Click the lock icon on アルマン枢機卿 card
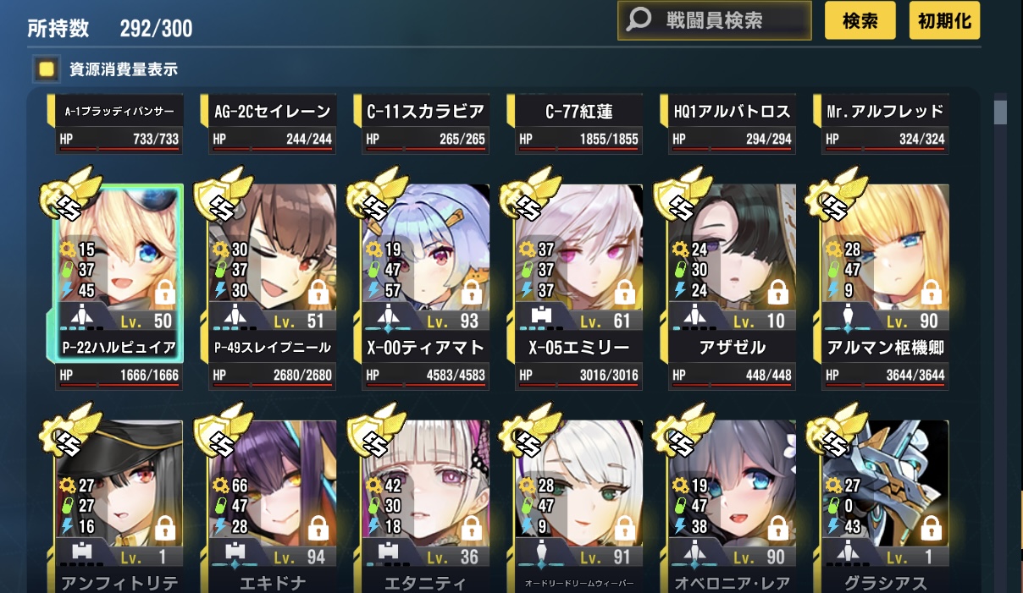 click(x=931, y=294)
